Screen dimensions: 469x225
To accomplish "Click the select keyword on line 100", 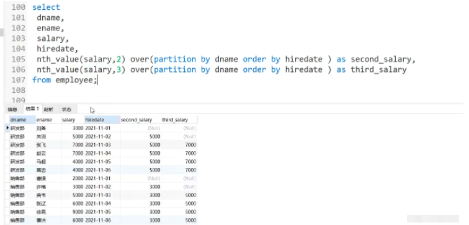I will (x=46, y=7).
